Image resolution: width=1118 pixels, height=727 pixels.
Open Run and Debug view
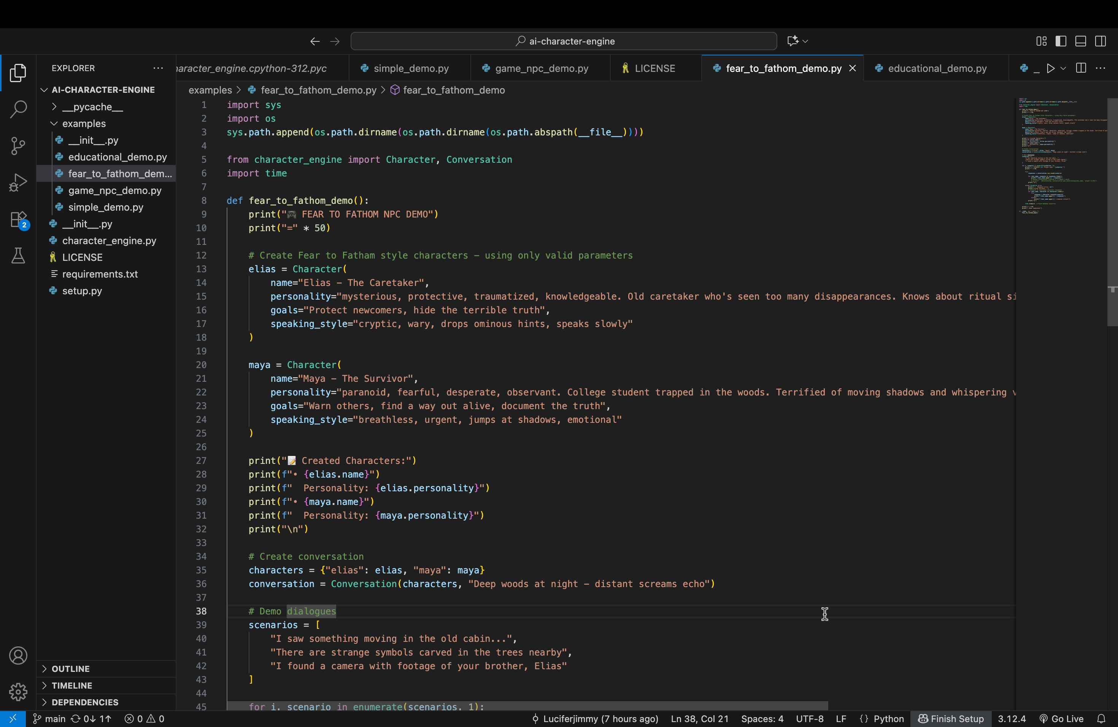click(x=18, y=182)
